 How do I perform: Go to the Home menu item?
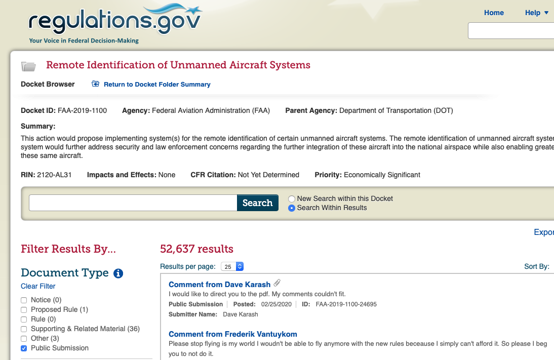tap(494, 13)
